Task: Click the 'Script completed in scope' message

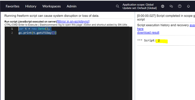Action: pyautogui.click(x=166, y=17)
